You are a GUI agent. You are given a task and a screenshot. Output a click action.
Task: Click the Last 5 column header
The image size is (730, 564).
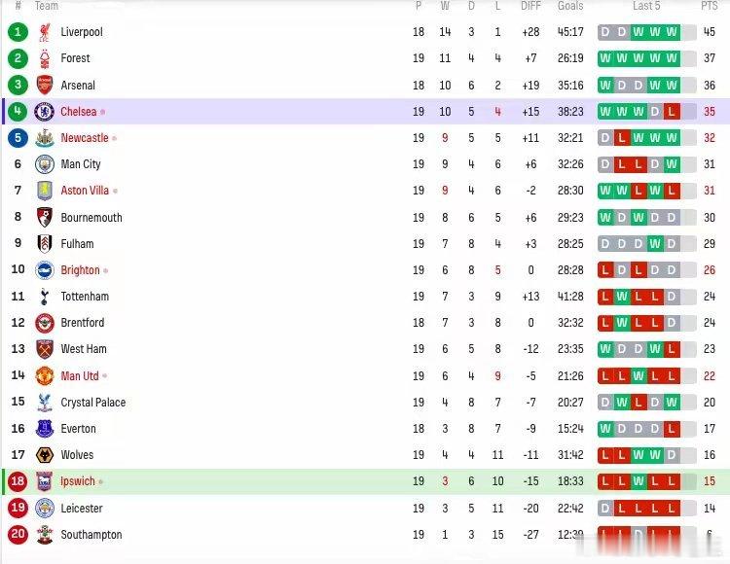click(x=646, y=6)
